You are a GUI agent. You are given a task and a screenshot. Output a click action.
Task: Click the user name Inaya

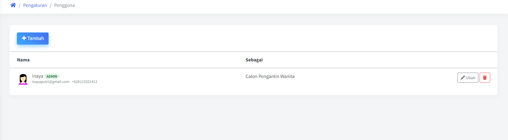tap(37, 76)
